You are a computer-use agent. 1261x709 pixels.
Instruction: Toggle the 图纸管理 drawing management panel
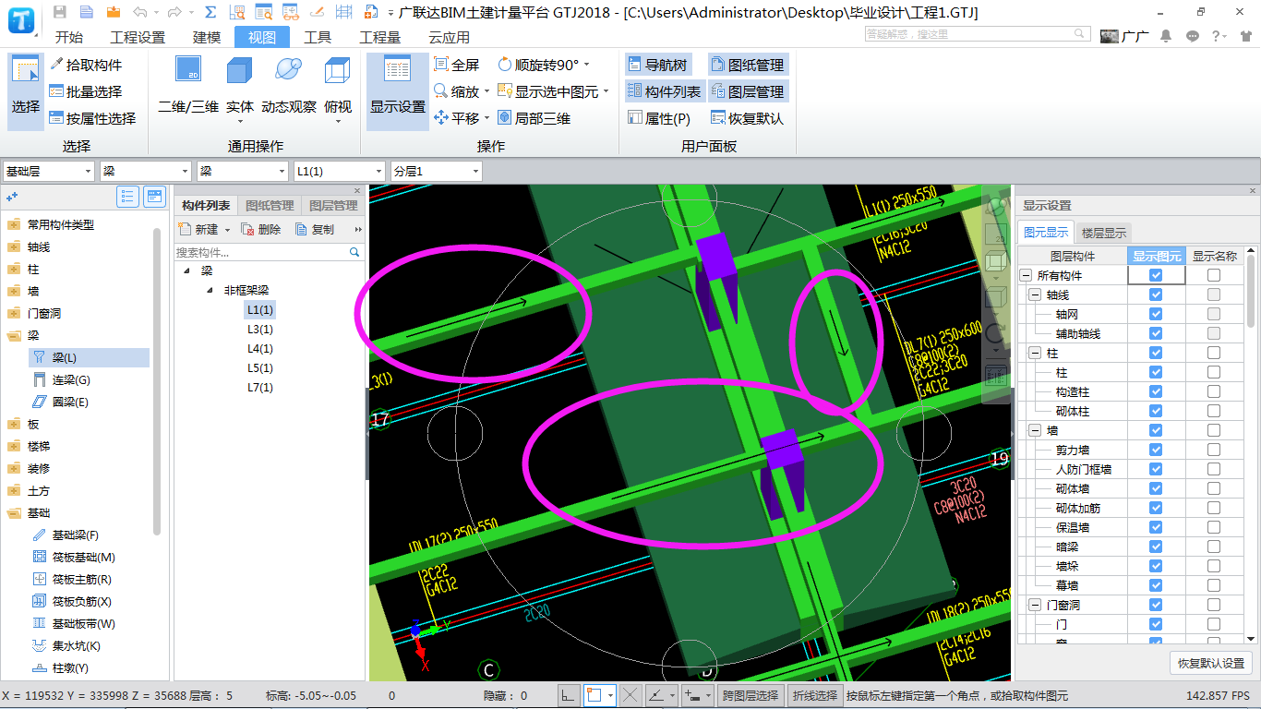(x=748, y=65)
